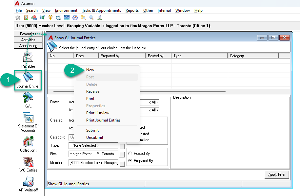This screenshot has width=300, height=196.
Task: Open Statement Of Accounts in the sidebar
Action: point(28,122)
